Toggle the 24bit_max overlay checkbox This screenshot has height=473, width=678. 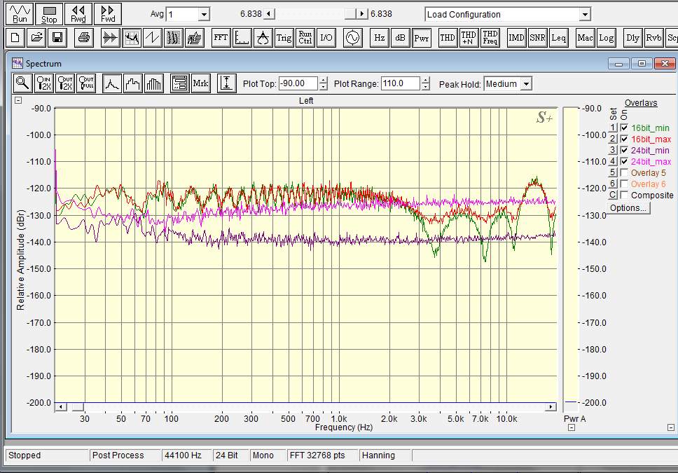click(x=624, y=161)
